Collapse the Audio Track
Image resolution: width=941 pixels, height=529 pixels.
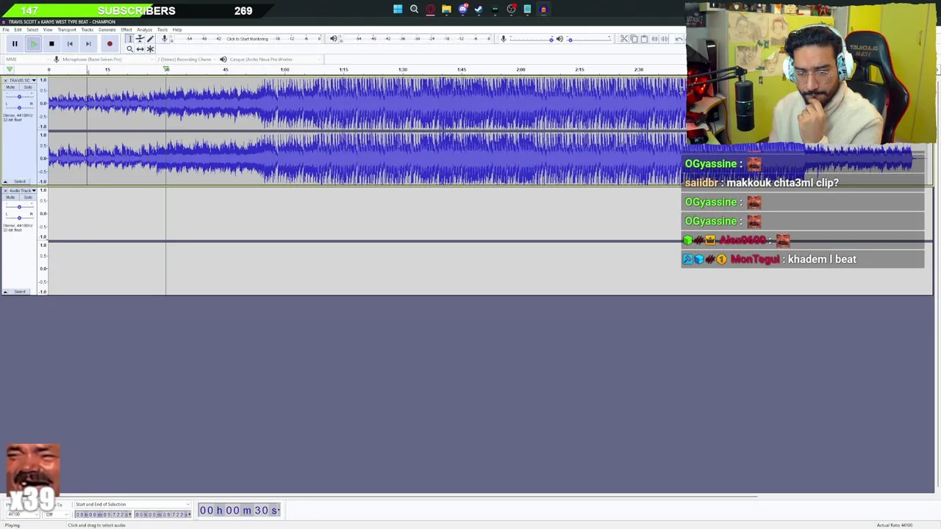(x=5, y=292)
